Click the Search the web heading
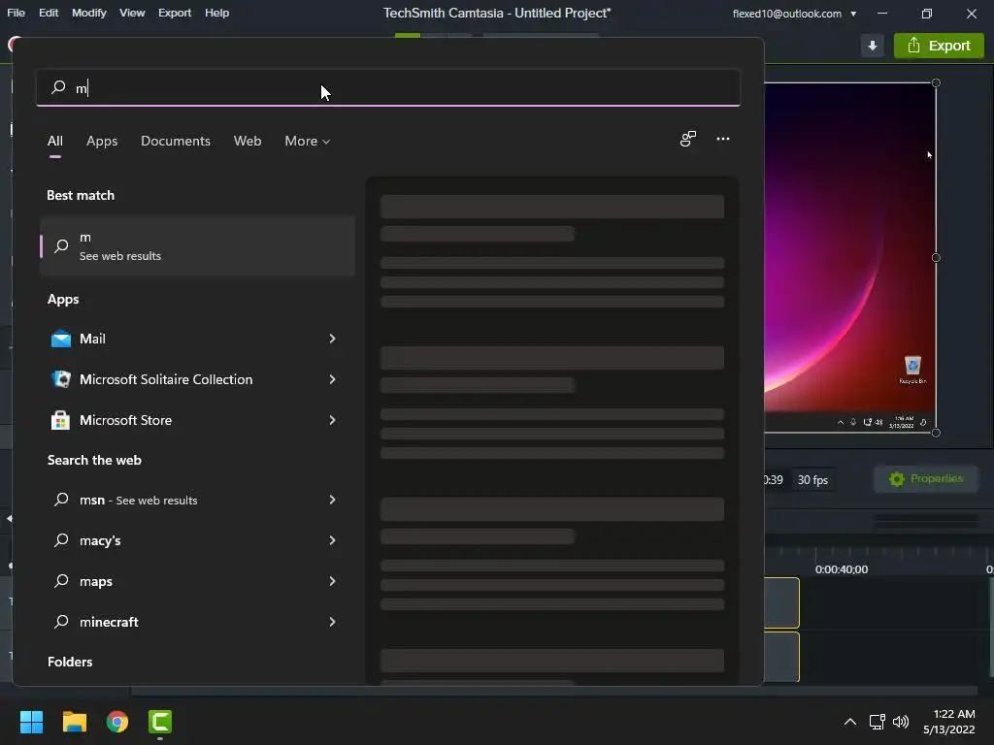The image size is (994, 745). (x=94, y=460)
